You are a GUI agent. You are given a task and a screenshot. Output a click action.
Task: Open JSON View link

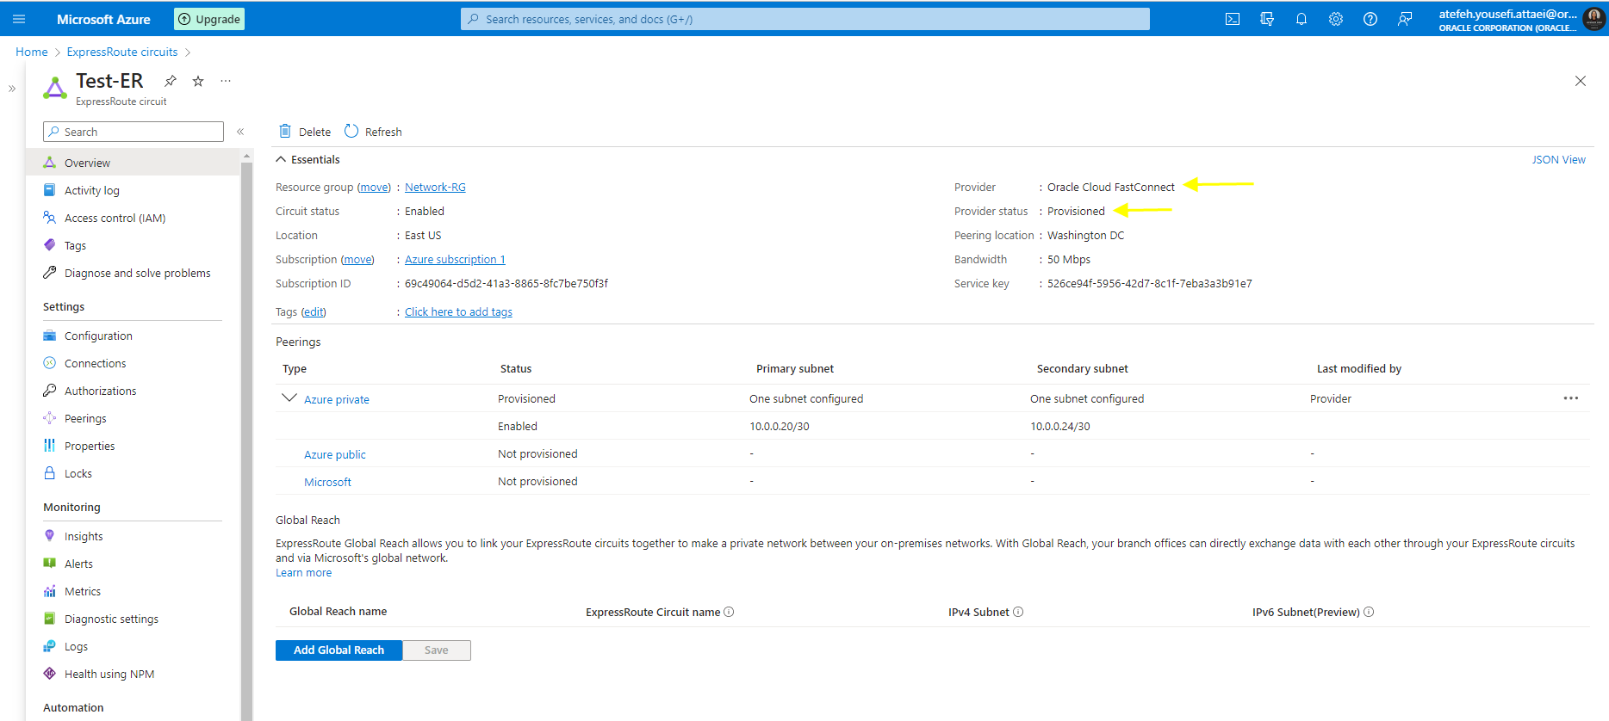point(1558,160)
